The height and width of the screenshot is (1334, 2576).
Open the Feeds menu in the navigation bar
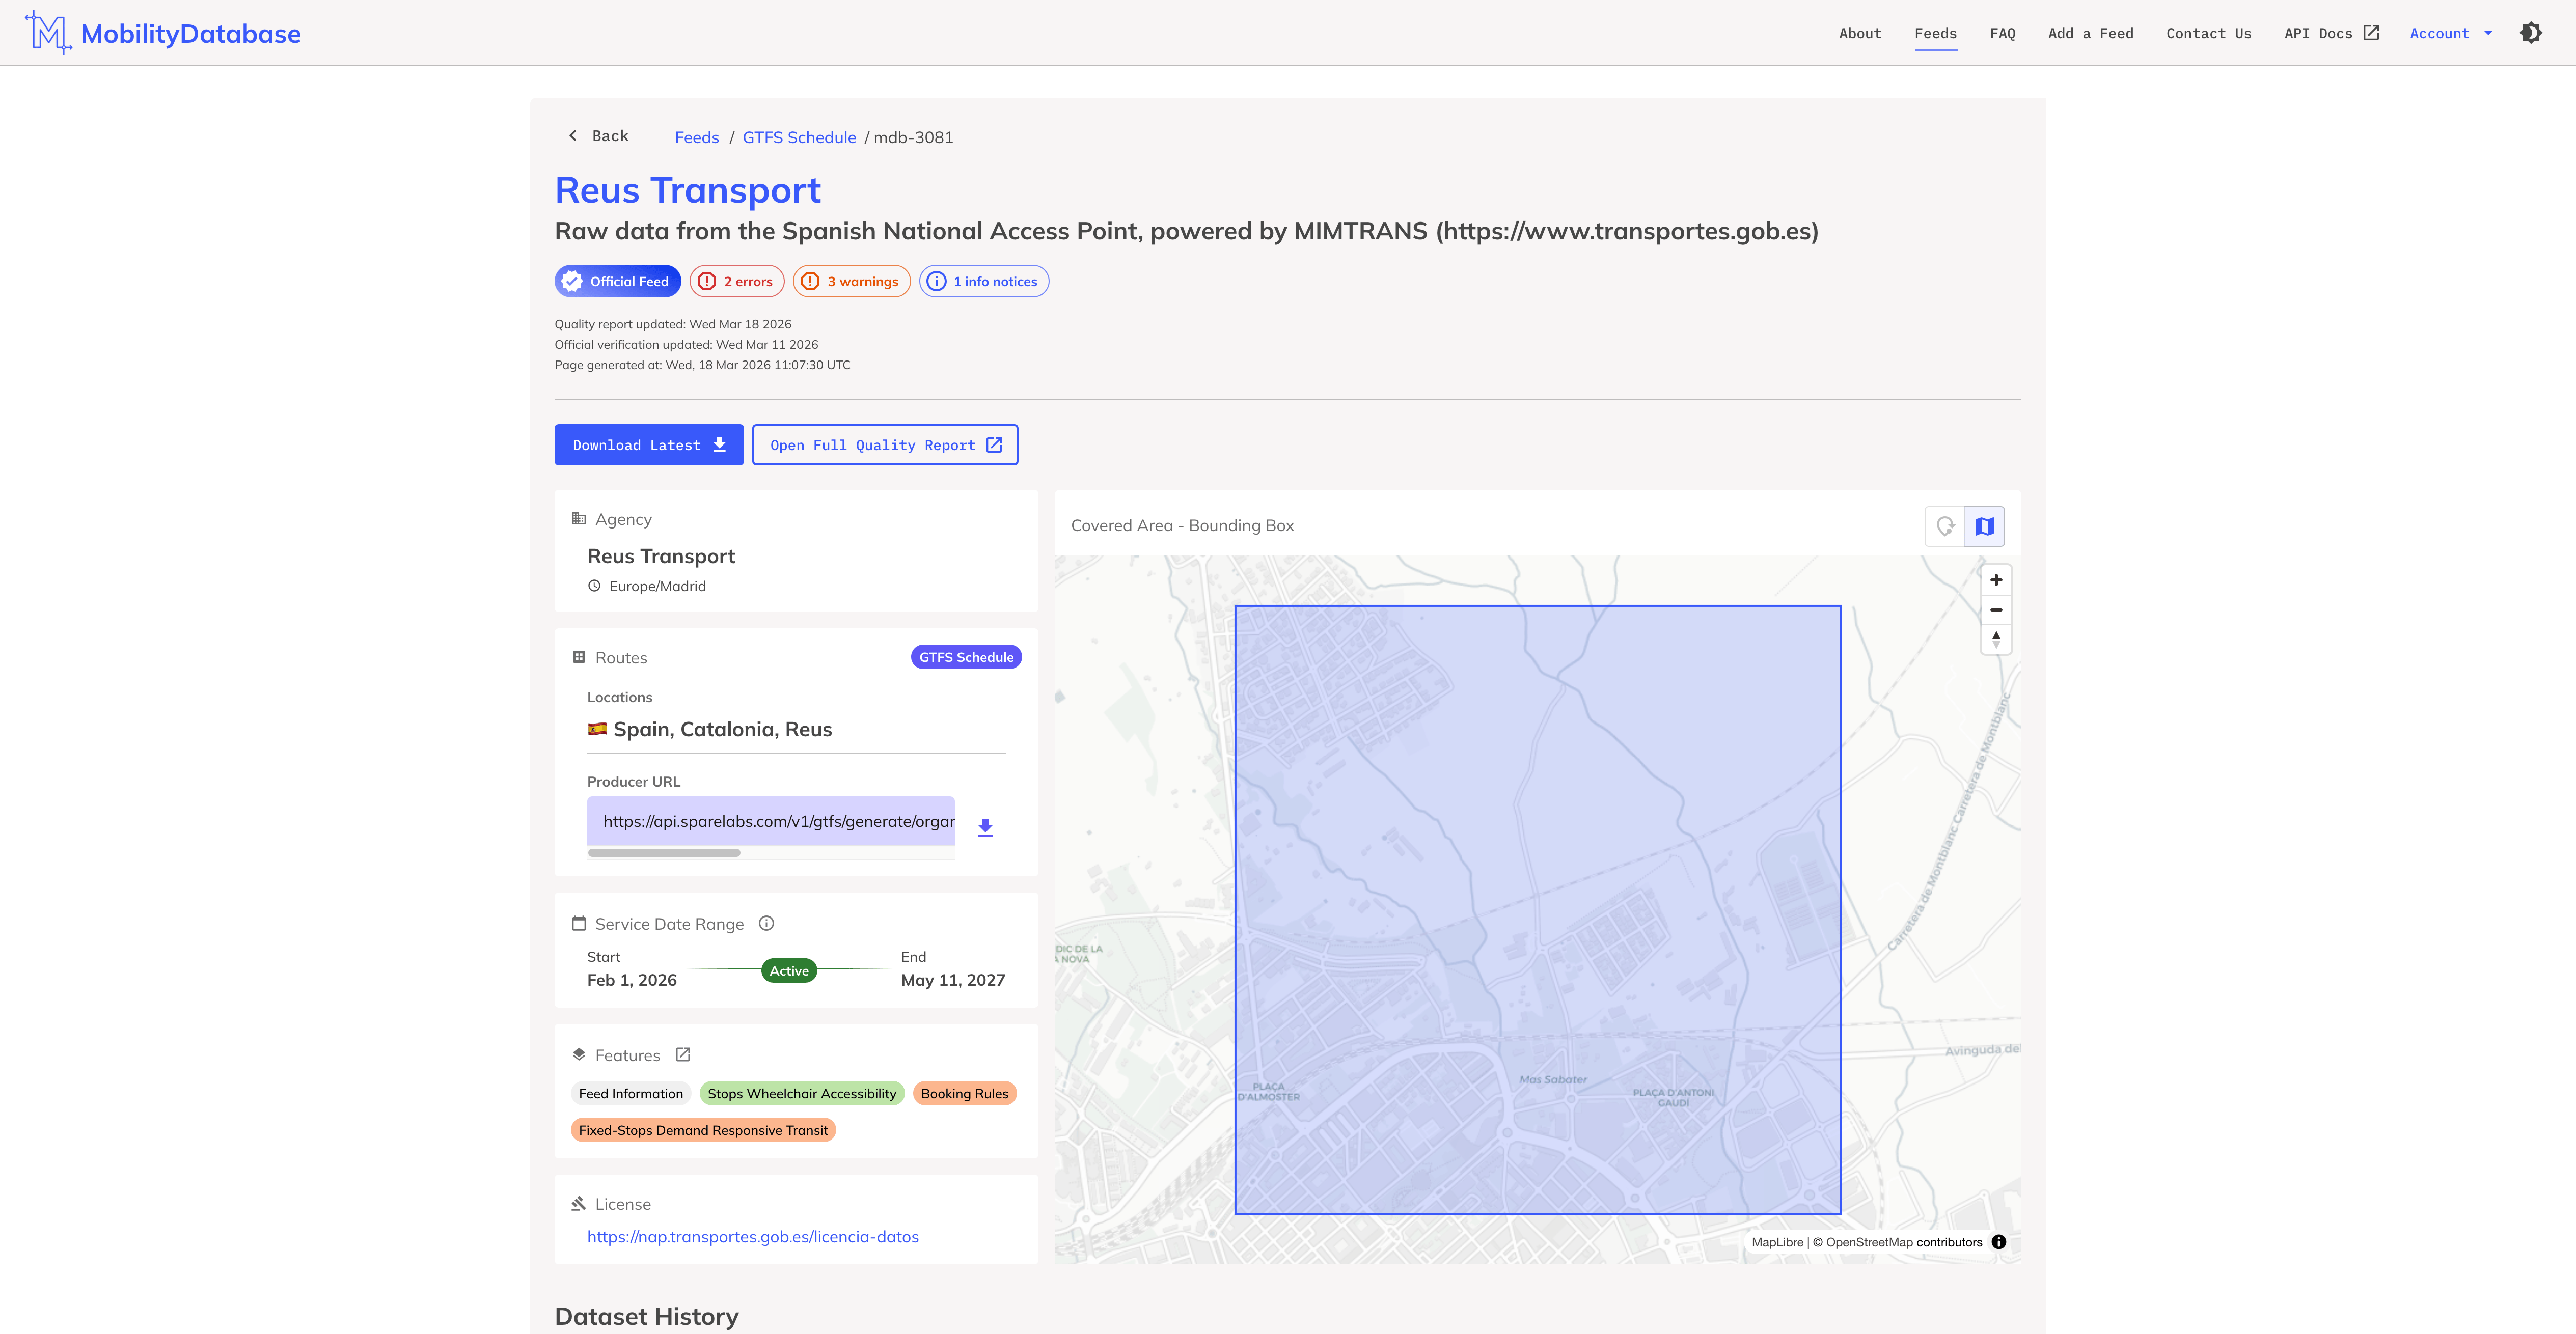[x=1935, y=33]
